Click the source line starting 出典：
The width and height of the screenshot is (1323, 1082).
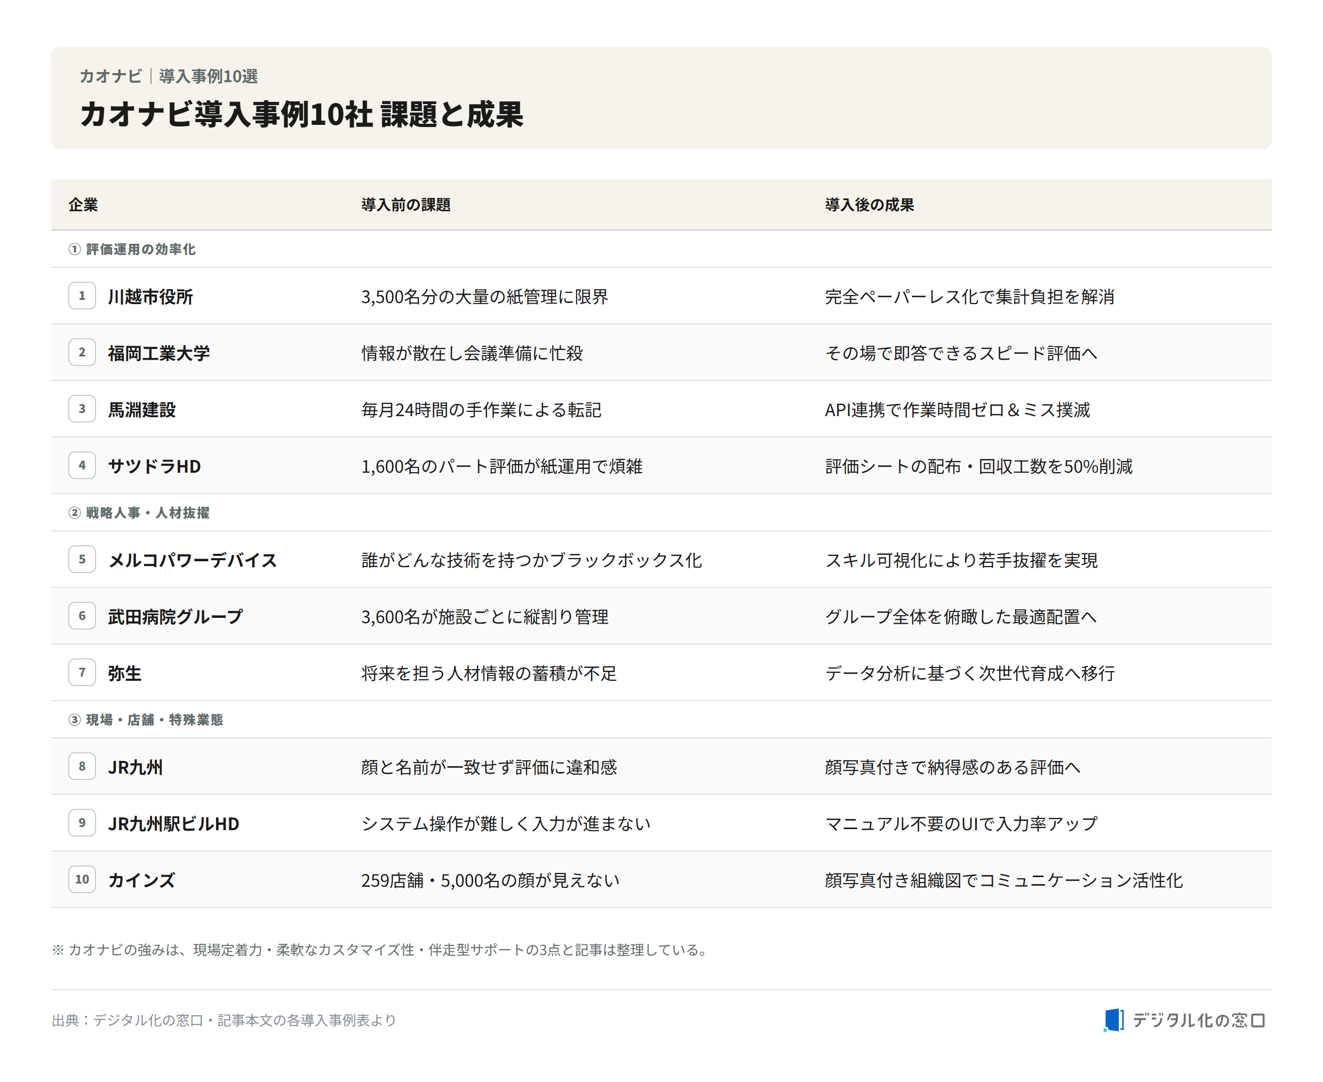(224, 1020)
